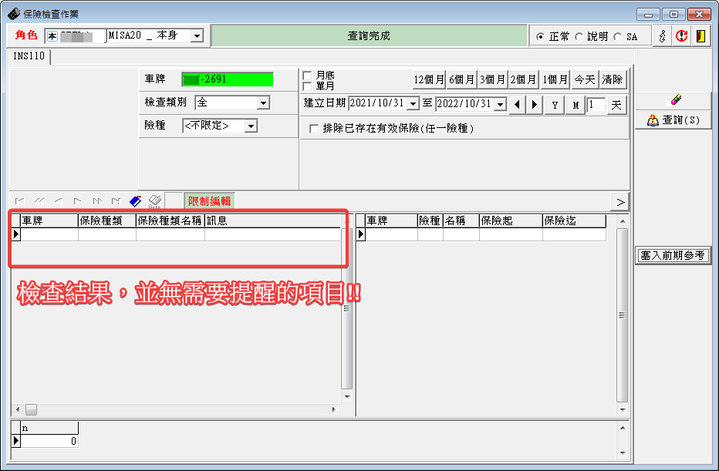719x471 pixels.
Task: Click the 12個月 range button
Action: (429, 79)
